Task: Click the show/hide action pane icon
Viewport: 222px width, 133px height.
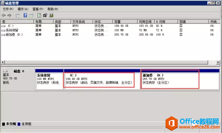Action: tap(31, 16)
